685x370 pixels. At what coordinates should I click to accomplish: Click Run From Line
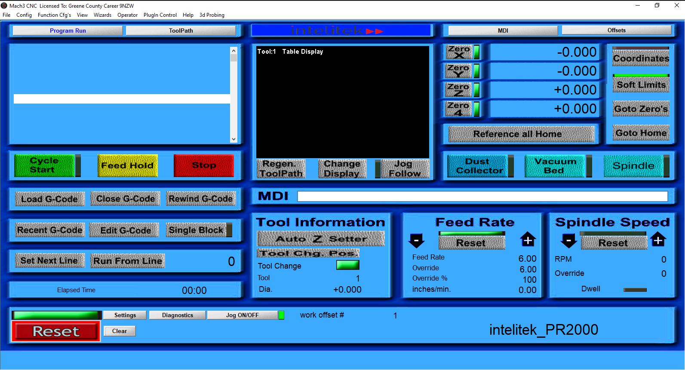pos(128,261)
